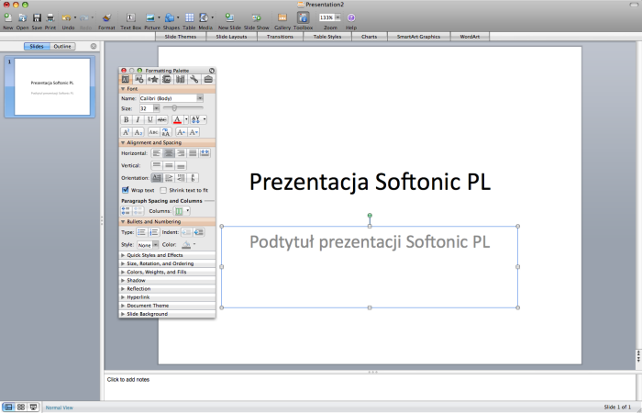Switch to Outline view in sidebar

pos(62,45)
